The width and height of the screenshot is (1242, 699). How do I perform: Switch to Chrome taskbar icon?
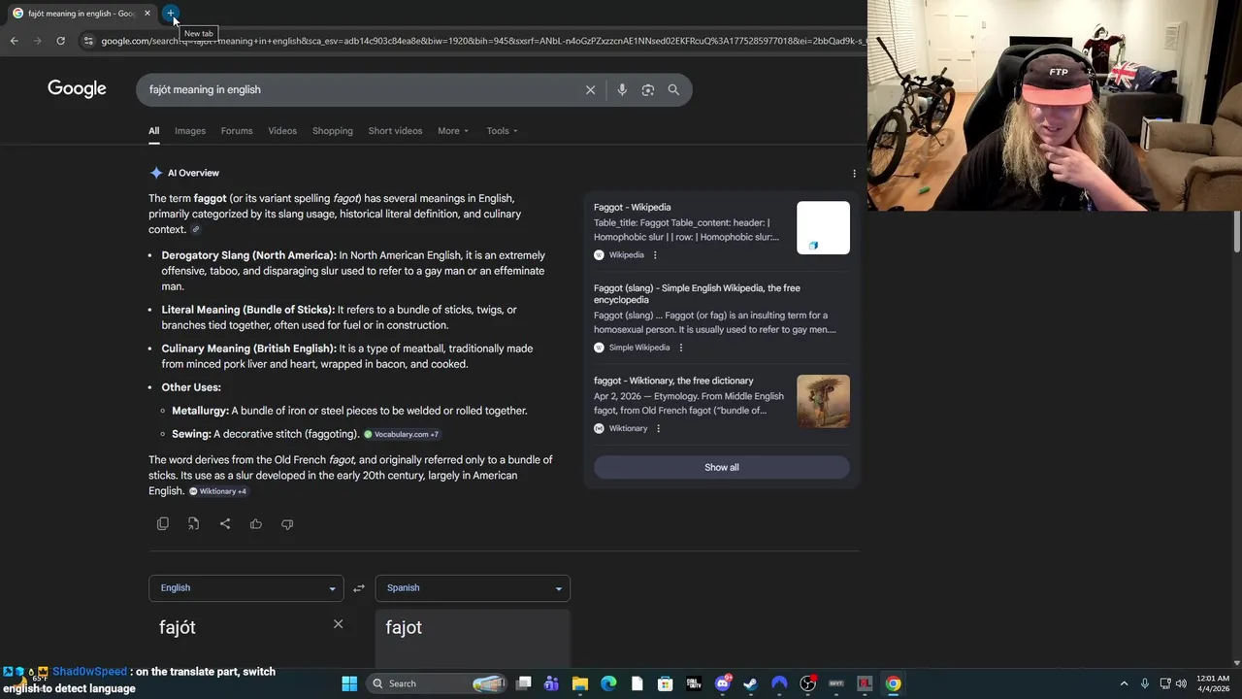coord(893,683)
